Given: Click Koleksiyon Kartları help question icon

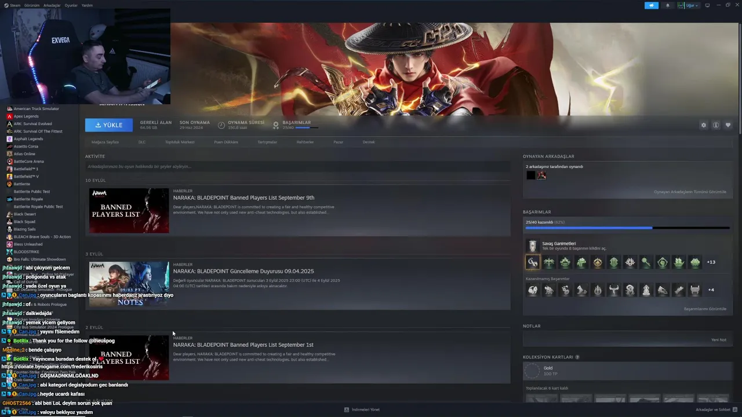Looking at the screenshot, I should (577, 357).
